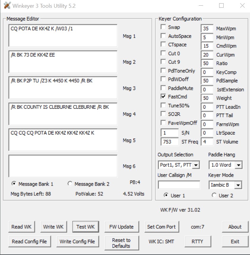
Task: Click the Winkeyer app icon in title bar
Action: pos(7,6)
